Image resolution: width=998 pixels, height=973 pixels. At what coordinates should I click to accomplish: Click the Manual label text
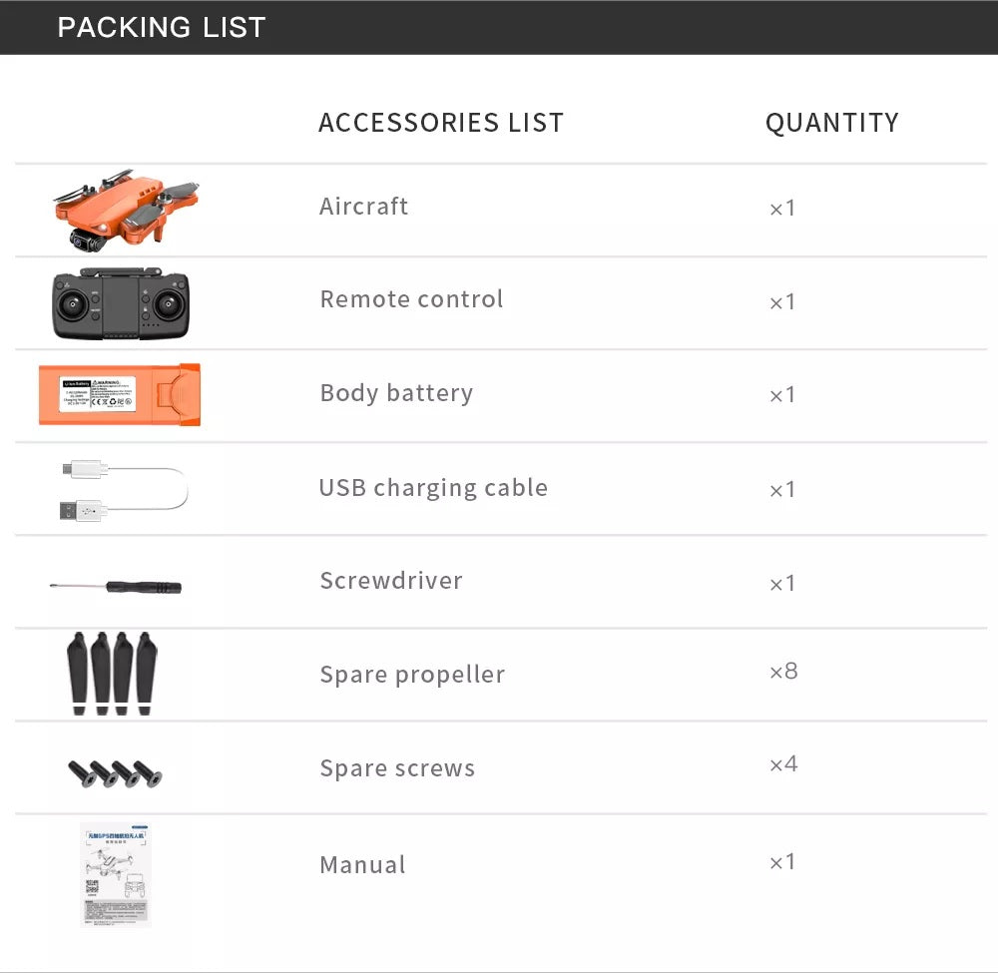363,865
